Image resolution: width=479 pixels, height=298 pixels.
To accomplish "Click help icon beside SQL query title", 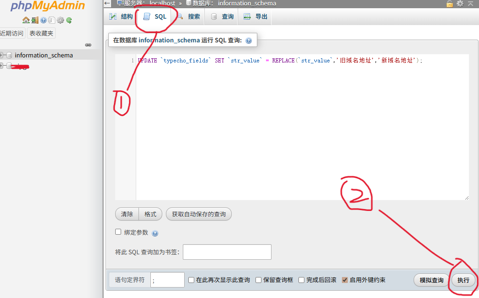I will click(249, 41).
